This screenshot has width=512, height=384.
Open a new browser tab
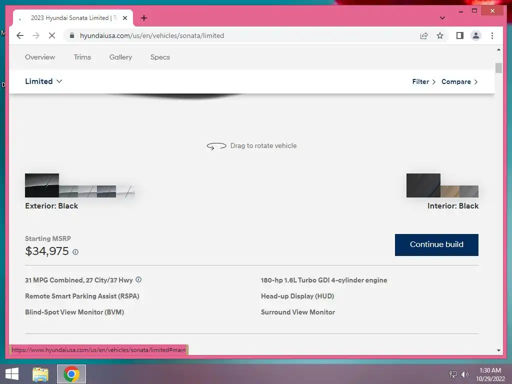pos(144,18)
